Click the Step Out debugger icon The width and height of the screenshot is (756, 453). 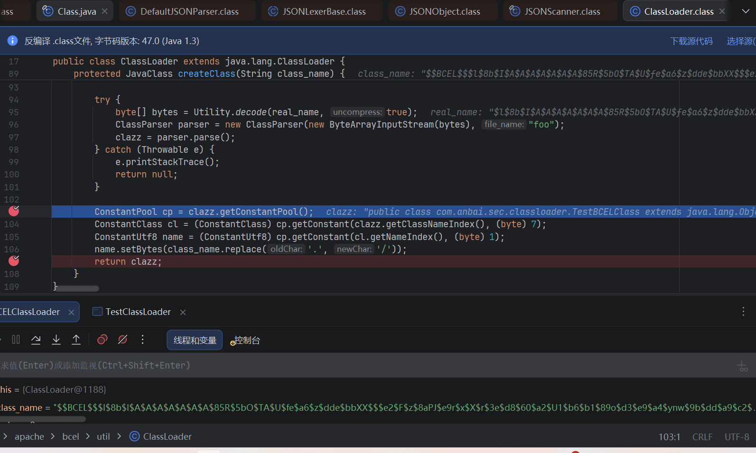[76, 340]
